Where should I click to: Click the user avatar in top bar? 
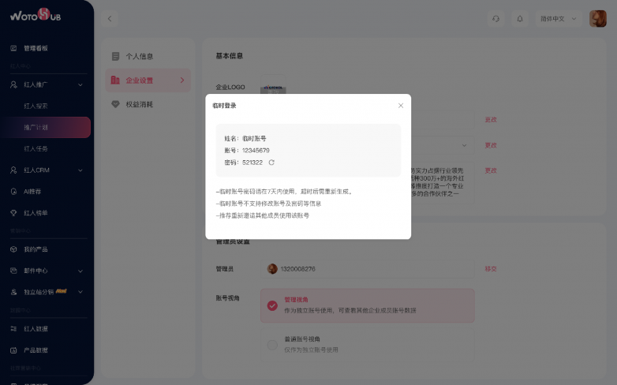coord(598,18)
